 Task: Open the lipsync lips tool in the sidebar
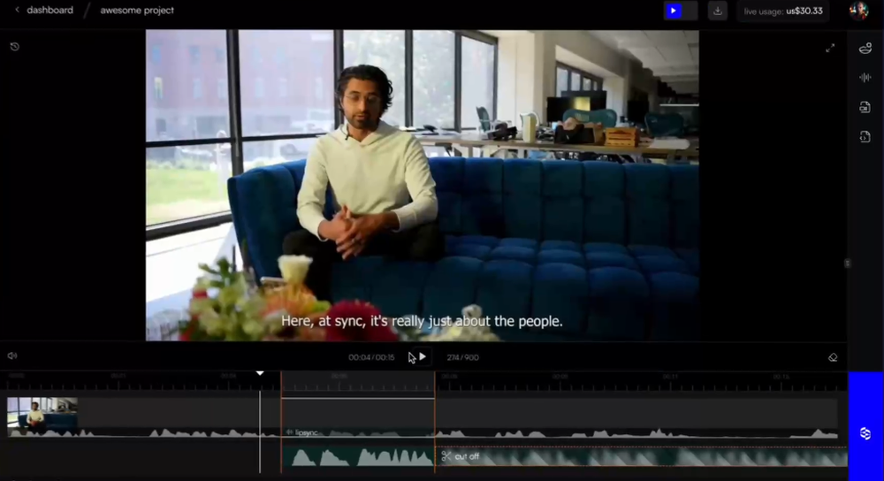tap(865, 49)
